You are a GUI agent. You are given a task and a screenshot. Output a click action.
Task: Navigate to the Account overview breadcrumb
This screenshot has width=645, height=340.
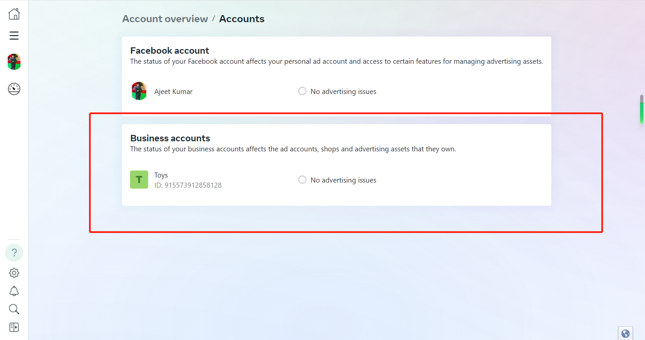point(165,19)
